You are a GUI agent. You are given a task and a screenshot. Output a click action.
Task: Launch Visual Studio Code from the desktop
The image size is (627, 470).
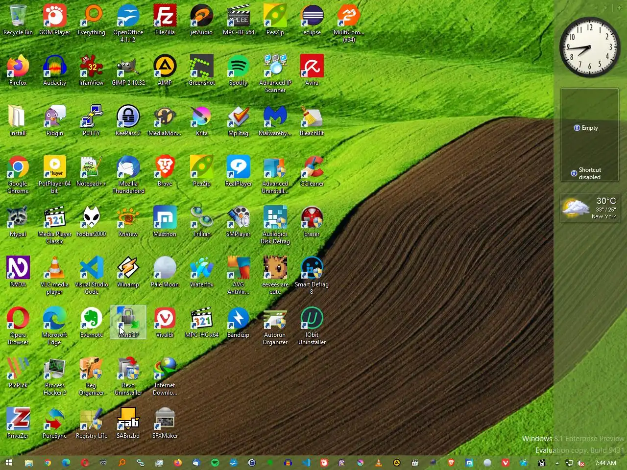click(x=92, y=276)
